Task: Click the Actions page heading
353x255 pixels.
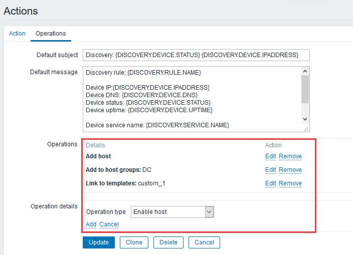Action: click(21, 11)
